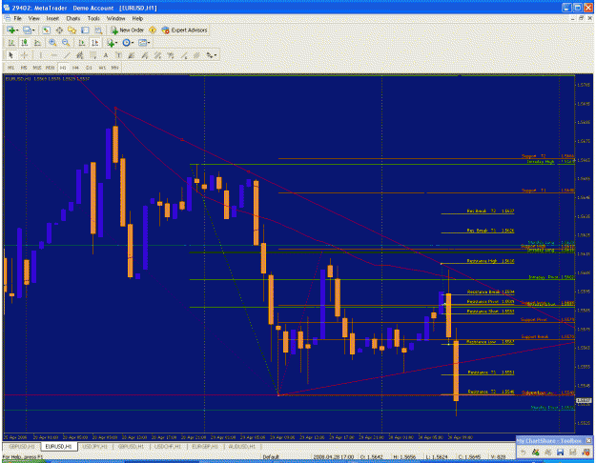
Task: Open the Data Window crosshair-target icon
Action: click(59, 30)
